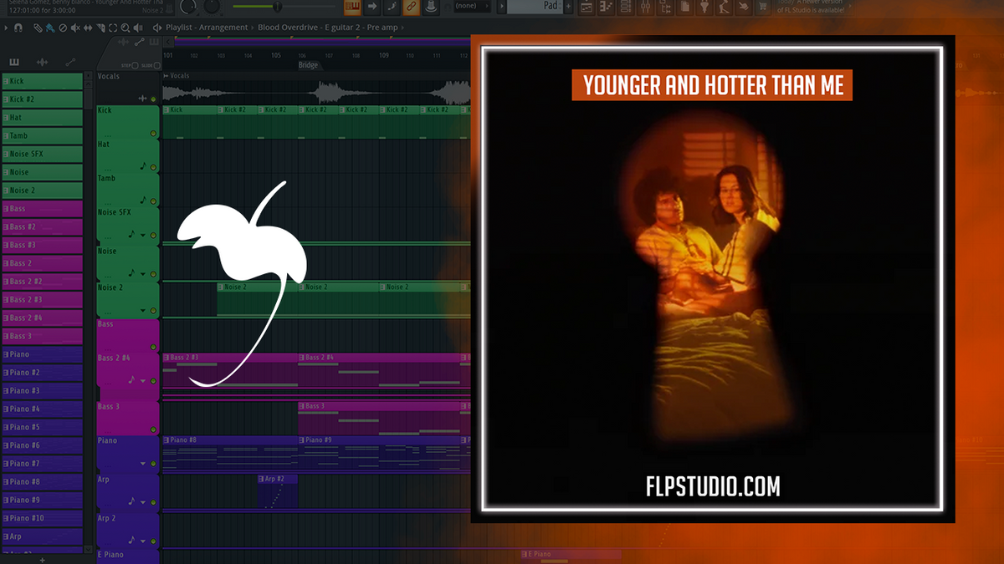
Task: Click the Blood Overdrive breadcrumb item
Action: (287, 28)
